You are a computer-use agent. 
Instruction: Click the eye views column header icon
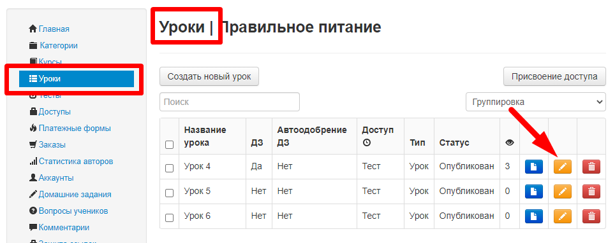510,143
